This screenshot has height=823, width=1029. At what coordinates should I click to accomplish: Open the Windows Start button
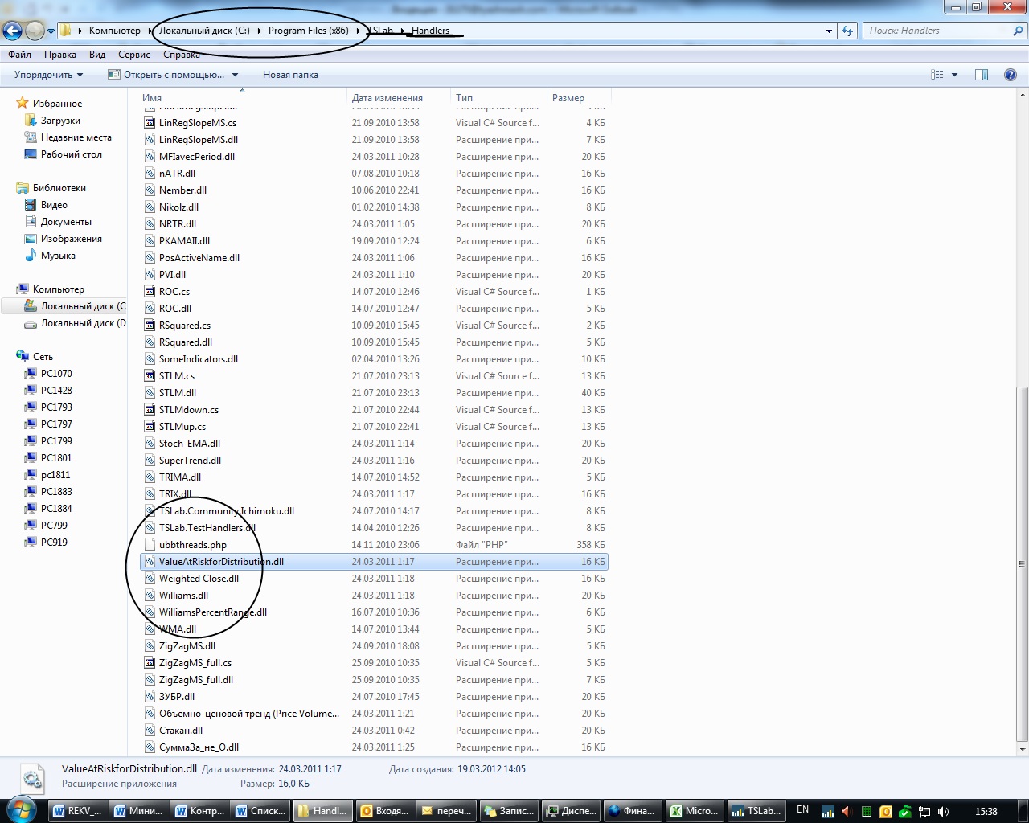(21, 809)
